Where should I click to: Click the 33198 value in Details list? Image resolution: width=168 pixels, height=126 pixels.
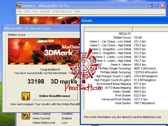click(138, 38)
